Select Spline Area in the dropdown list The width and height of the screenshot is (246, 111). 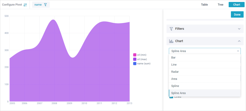(x=205, y=93)
